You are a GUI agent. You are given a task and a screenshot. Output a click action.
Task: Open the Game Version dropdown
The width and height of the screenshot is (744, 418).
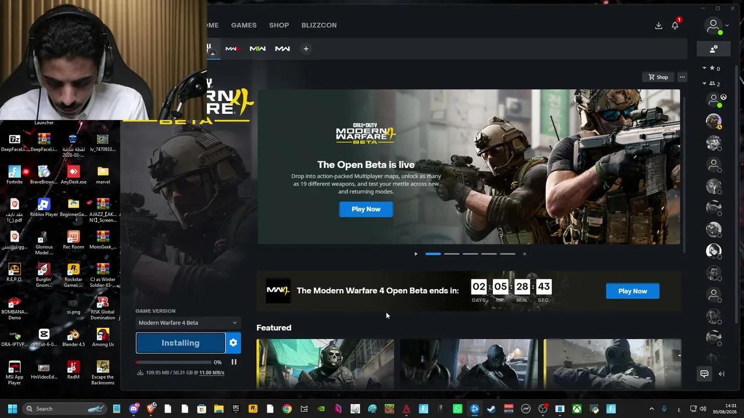[x=188, y=323]
